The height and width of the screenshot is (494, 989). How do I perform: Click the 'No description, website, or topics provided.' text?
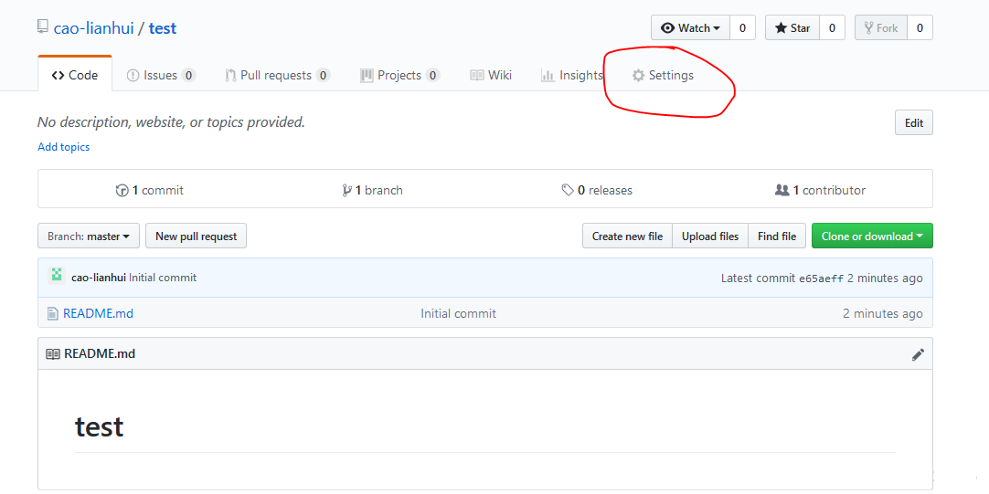pyautogui.click(x=172, y=122)
